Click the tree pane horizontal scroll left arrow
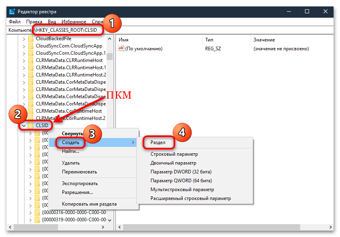The image size is (340, 237). (10, 227)
